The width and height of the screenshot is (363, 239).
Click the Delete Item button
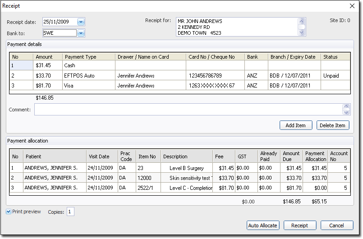(333, 125)
